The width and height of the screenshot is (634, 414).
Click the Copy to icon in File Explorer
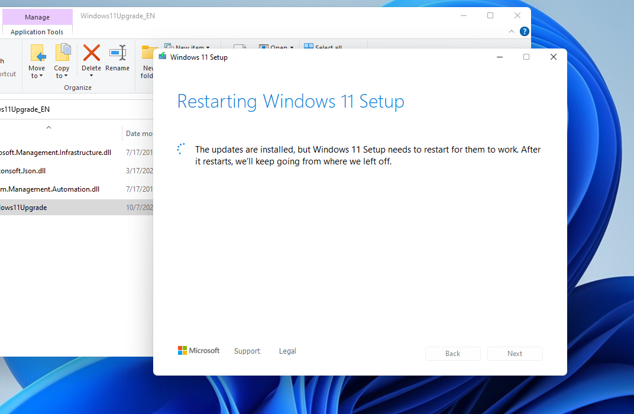click(62, 53)
